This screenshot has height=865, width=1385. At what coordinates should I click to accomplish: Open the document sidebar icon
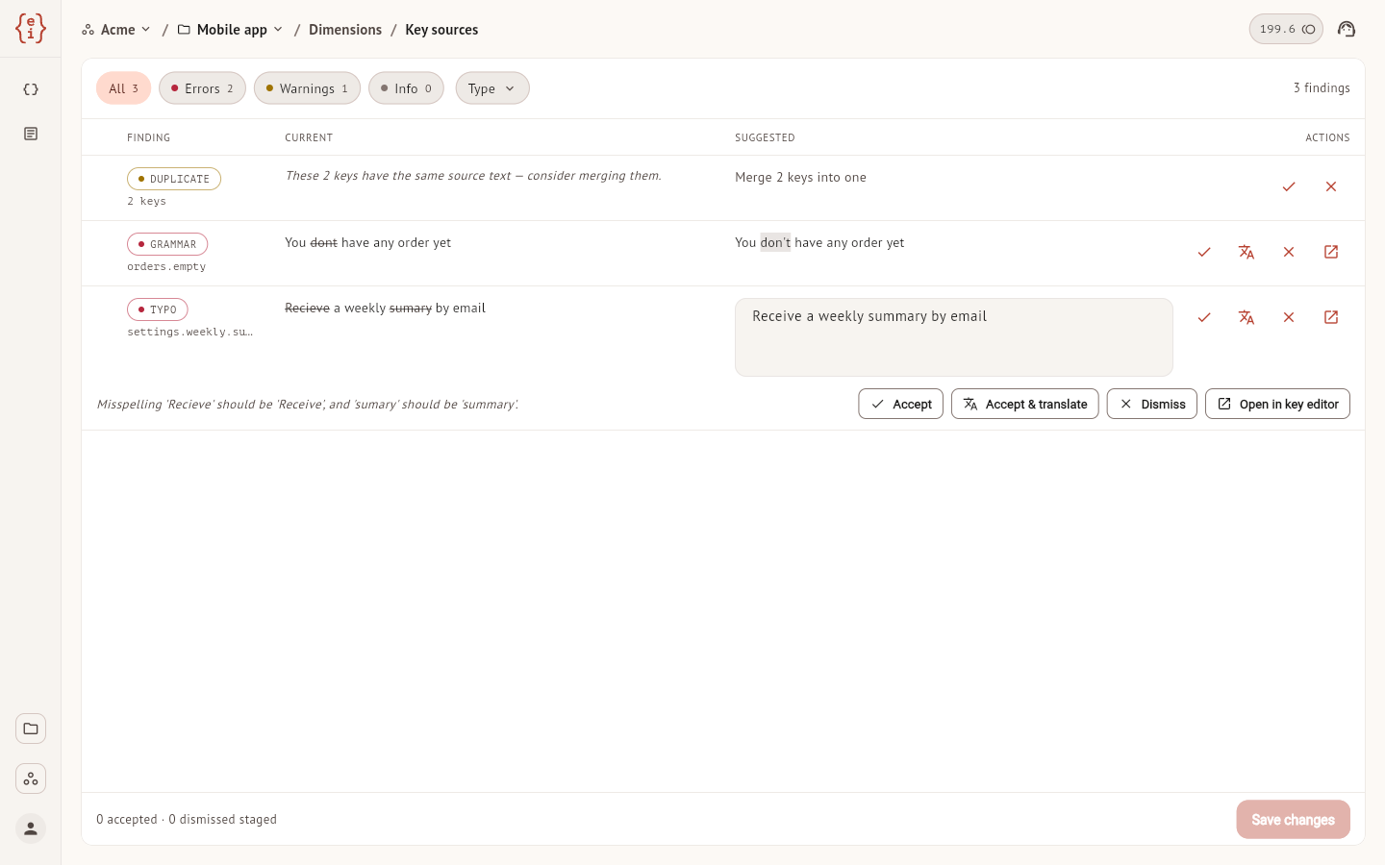tap(31, 134)
